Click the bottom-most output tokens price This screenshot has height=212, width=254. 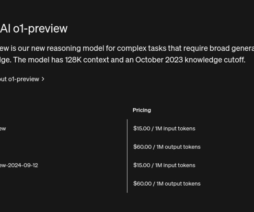tap(167, 184)
